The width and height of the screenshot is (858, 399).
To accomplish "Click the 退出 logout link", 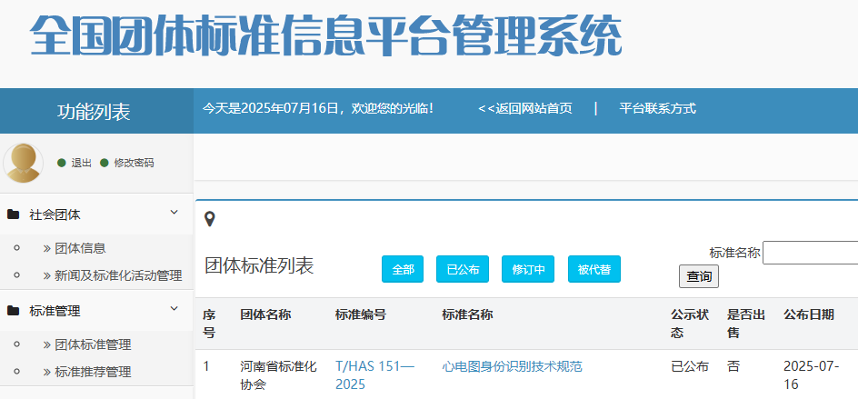I will click(82, 163).
